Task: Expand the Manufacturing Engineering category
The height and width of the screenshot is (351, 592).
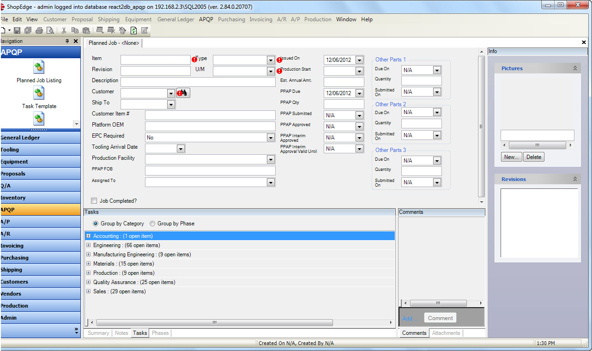Action: (89, 254)
